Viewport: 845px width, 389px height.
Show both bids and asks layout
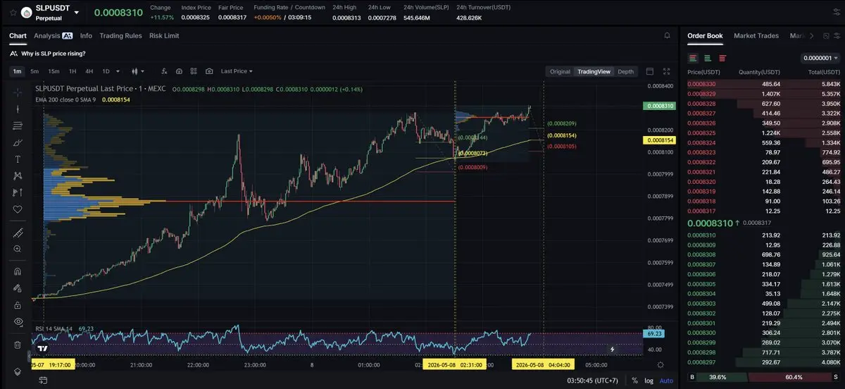[693, 58]
